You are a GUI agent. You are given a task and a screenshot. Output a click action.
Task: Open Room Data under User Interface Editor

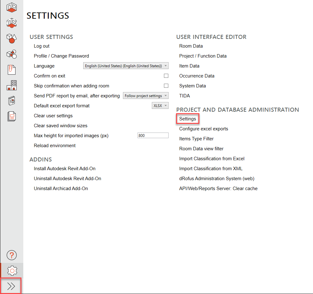click(x=191, y=46)
